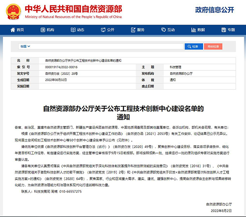This screenshot has width=246, height=217.
Task: Click the bar chart icon beside 数据
Action: tap(194, 30)
